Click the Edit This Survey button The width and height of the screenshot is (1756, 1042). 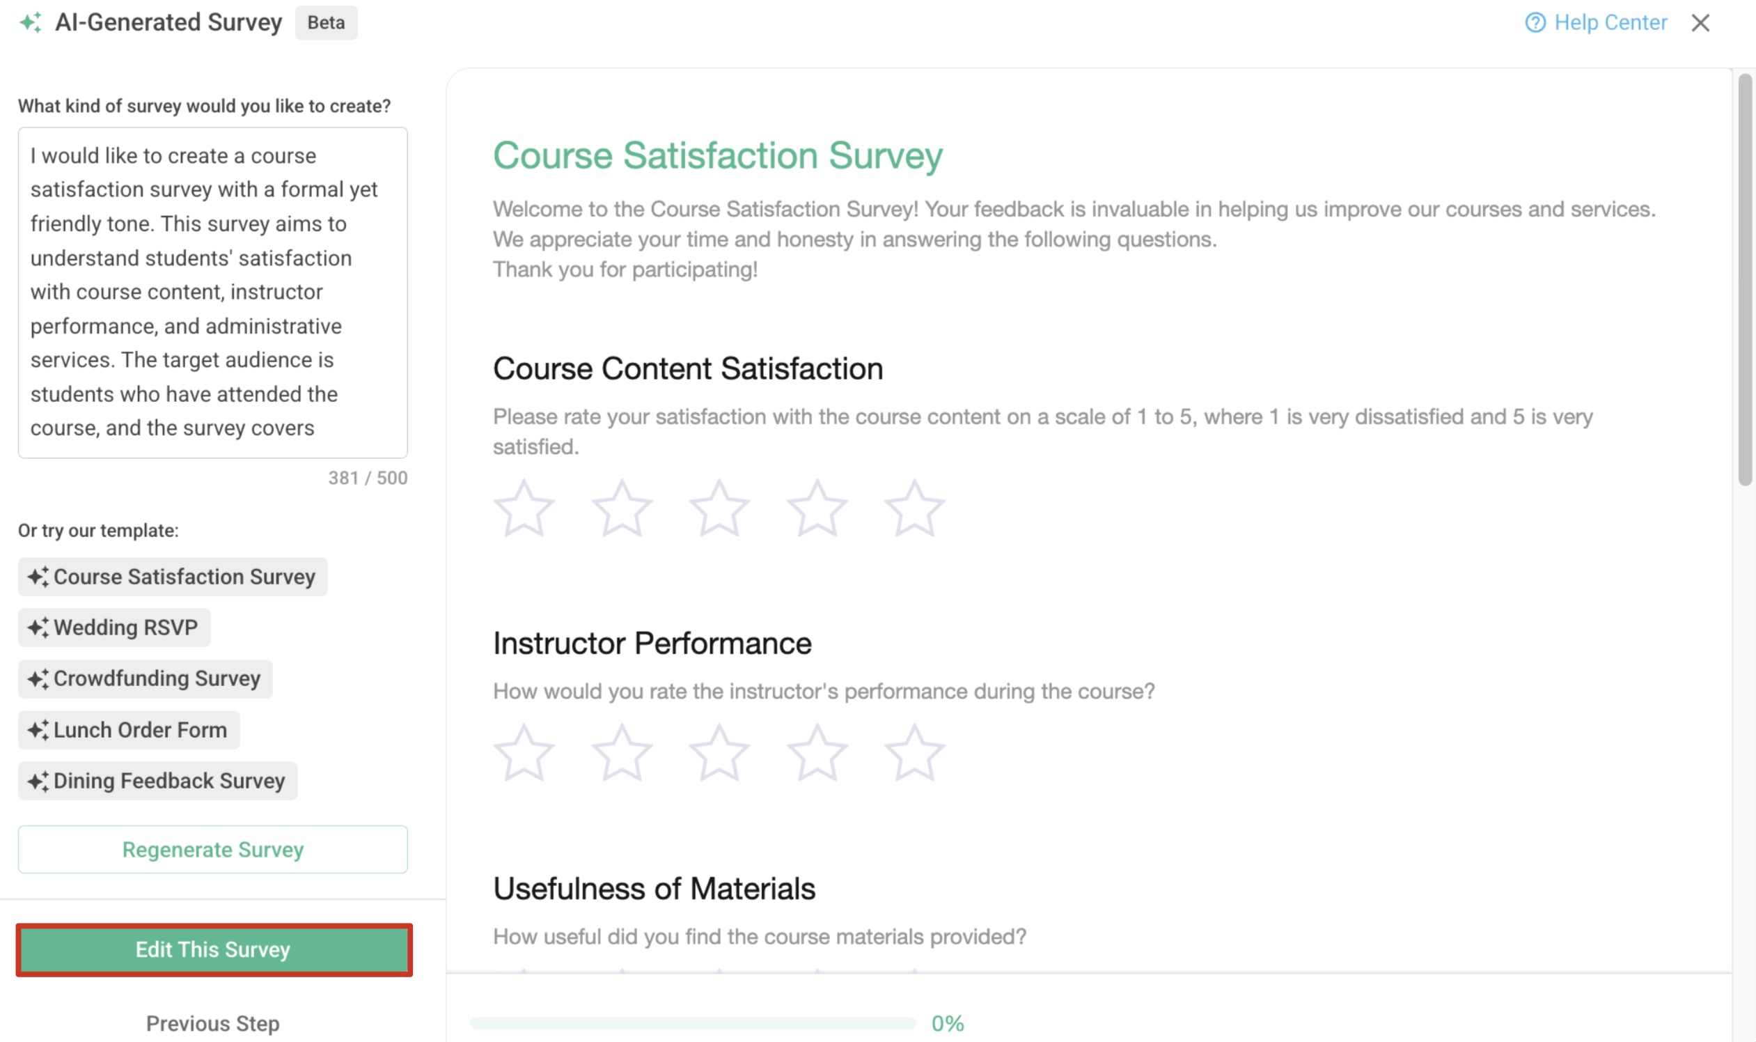pos(212,950)
